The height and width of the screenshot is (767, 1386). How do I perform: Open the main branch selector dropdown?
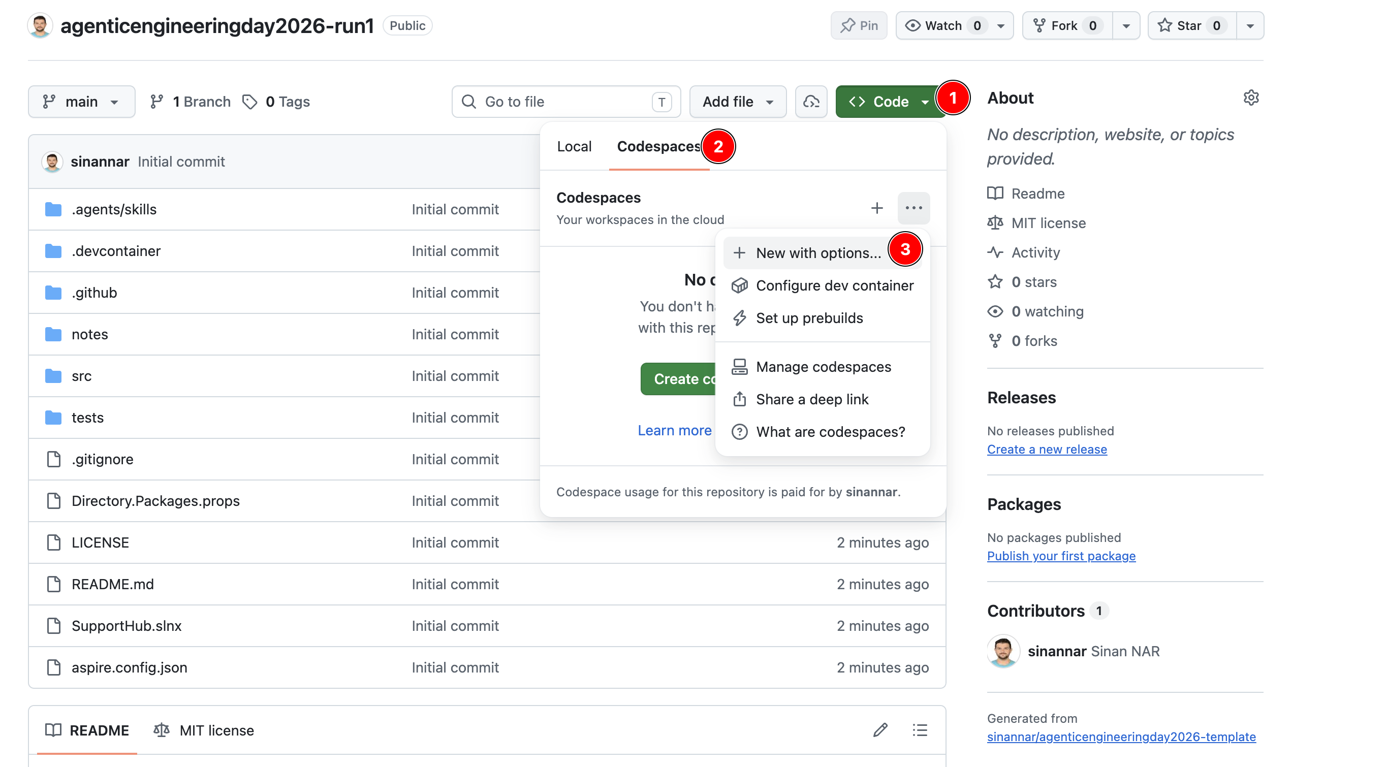(81, 102)
